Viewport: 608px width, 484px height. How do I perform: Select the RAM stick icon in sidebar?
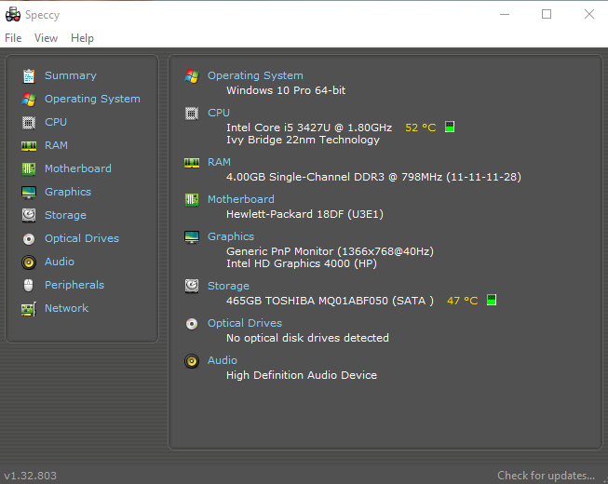tap(29, 146)
